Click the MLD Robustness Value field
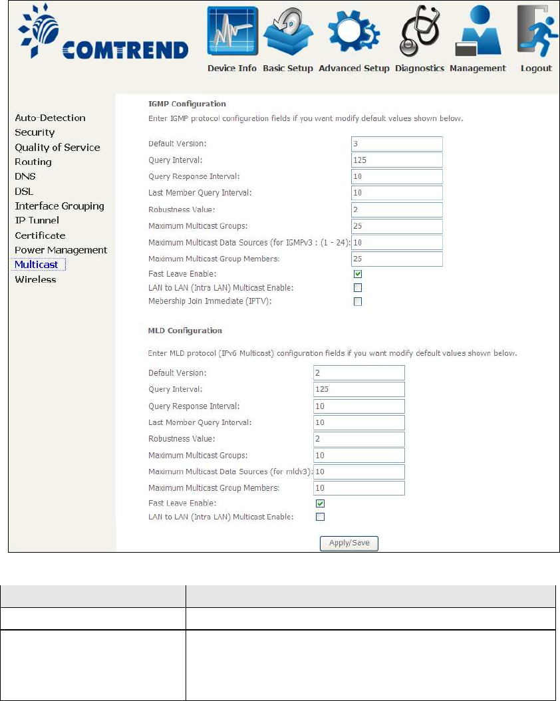Screen dimensions: 560x701 [x=359, y=439]
